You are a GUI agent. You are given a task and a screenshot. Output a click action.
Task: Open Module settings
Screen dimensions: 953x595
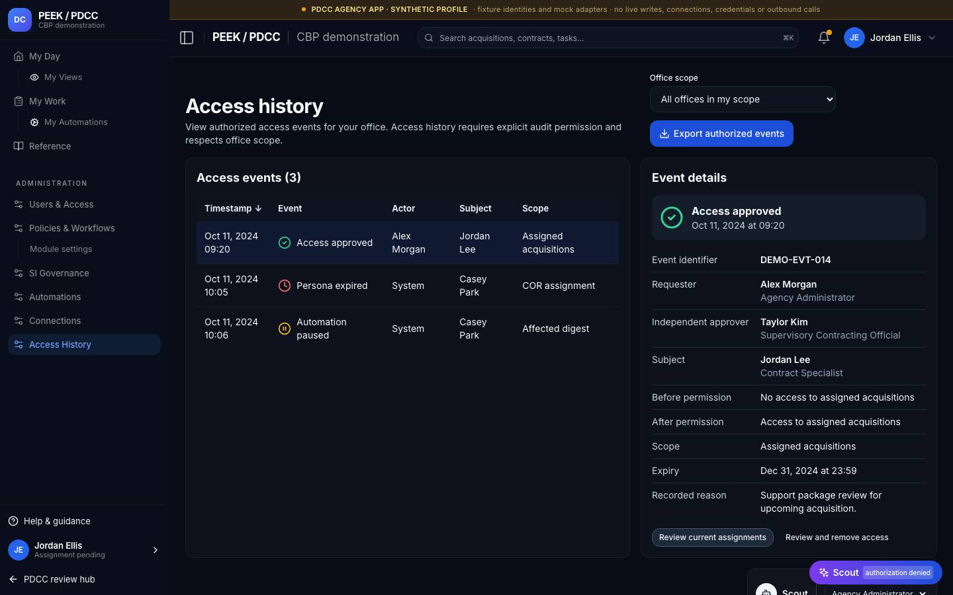coord(61,249)
